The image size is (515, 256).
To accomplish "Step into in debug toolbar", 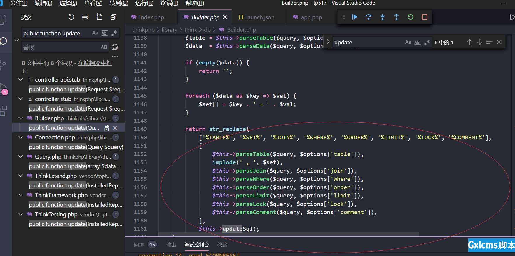I will pyautogui.click(x=383, y=17).
